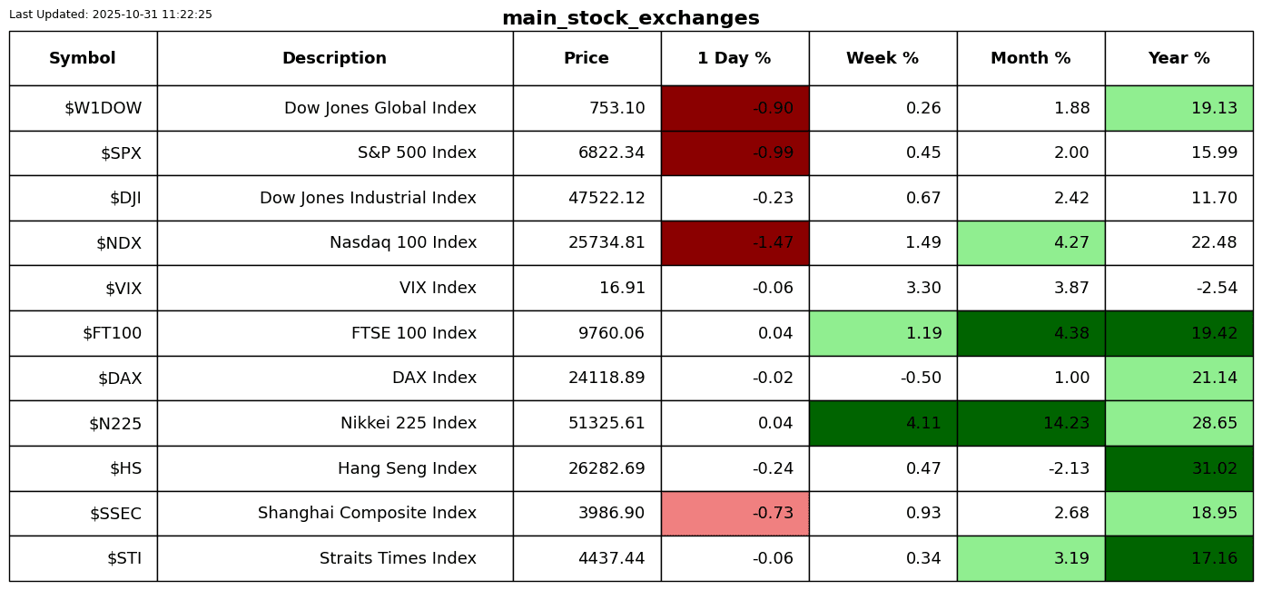The image size is (1262, 590).
Task: Select the Dow Jones Industrial price 47522.12
Action: 606,199
